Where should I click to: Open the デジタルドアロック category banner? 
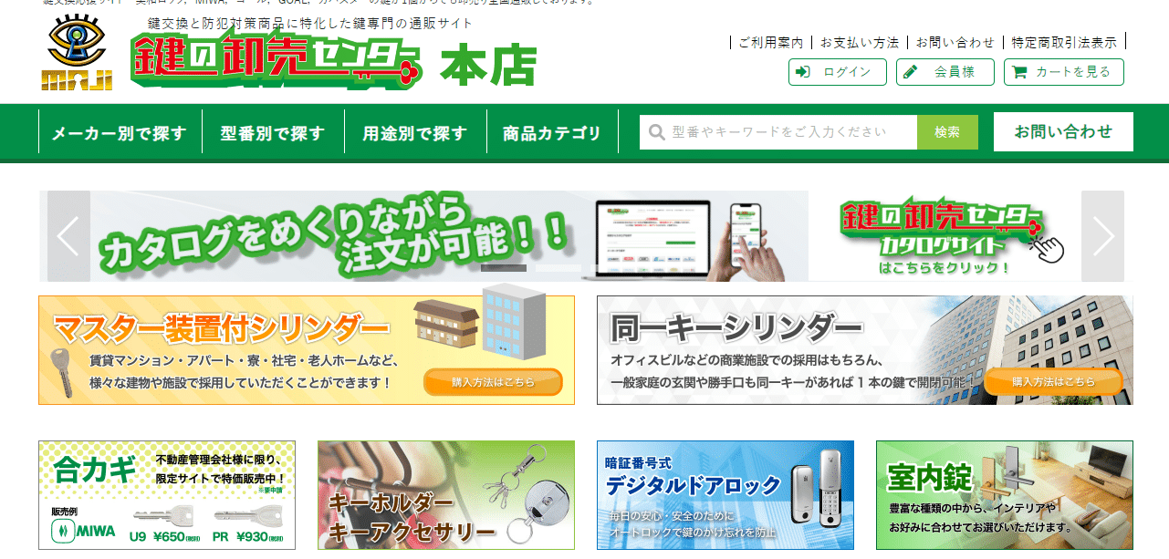pos(725,495)
